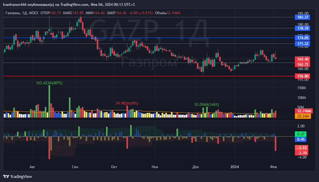Click the 100M volume axis tick
Image resolution: width=319 pixels, height=182 pixels.
coord(301,98)
